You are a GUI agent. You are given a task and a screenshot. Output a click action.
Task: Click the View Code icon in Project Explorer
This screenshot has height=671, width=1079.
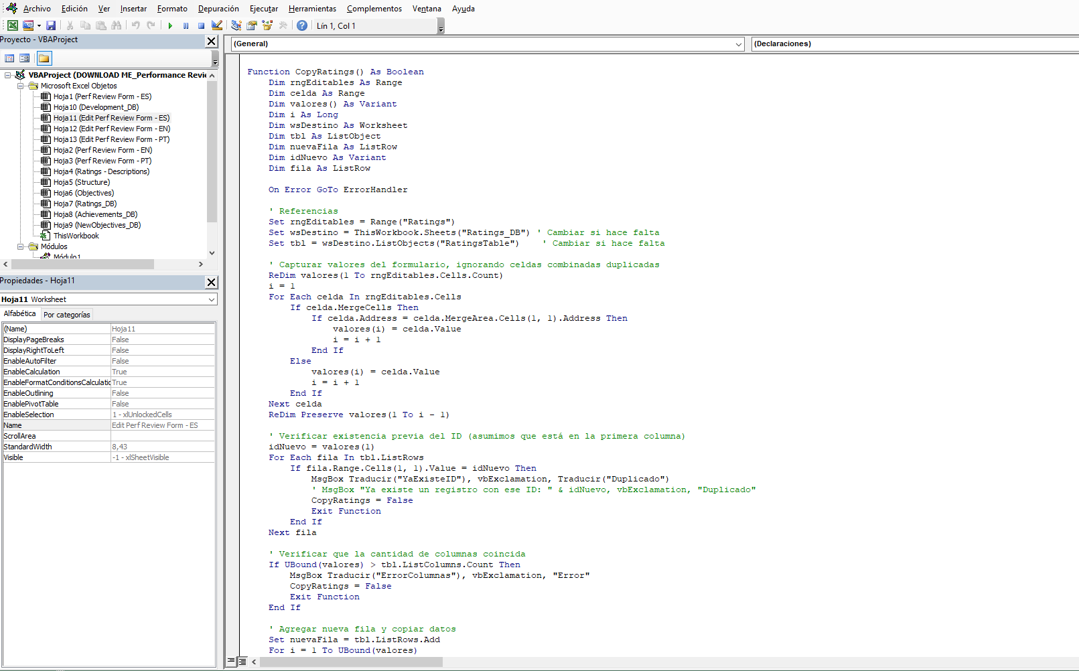[9, 58]
